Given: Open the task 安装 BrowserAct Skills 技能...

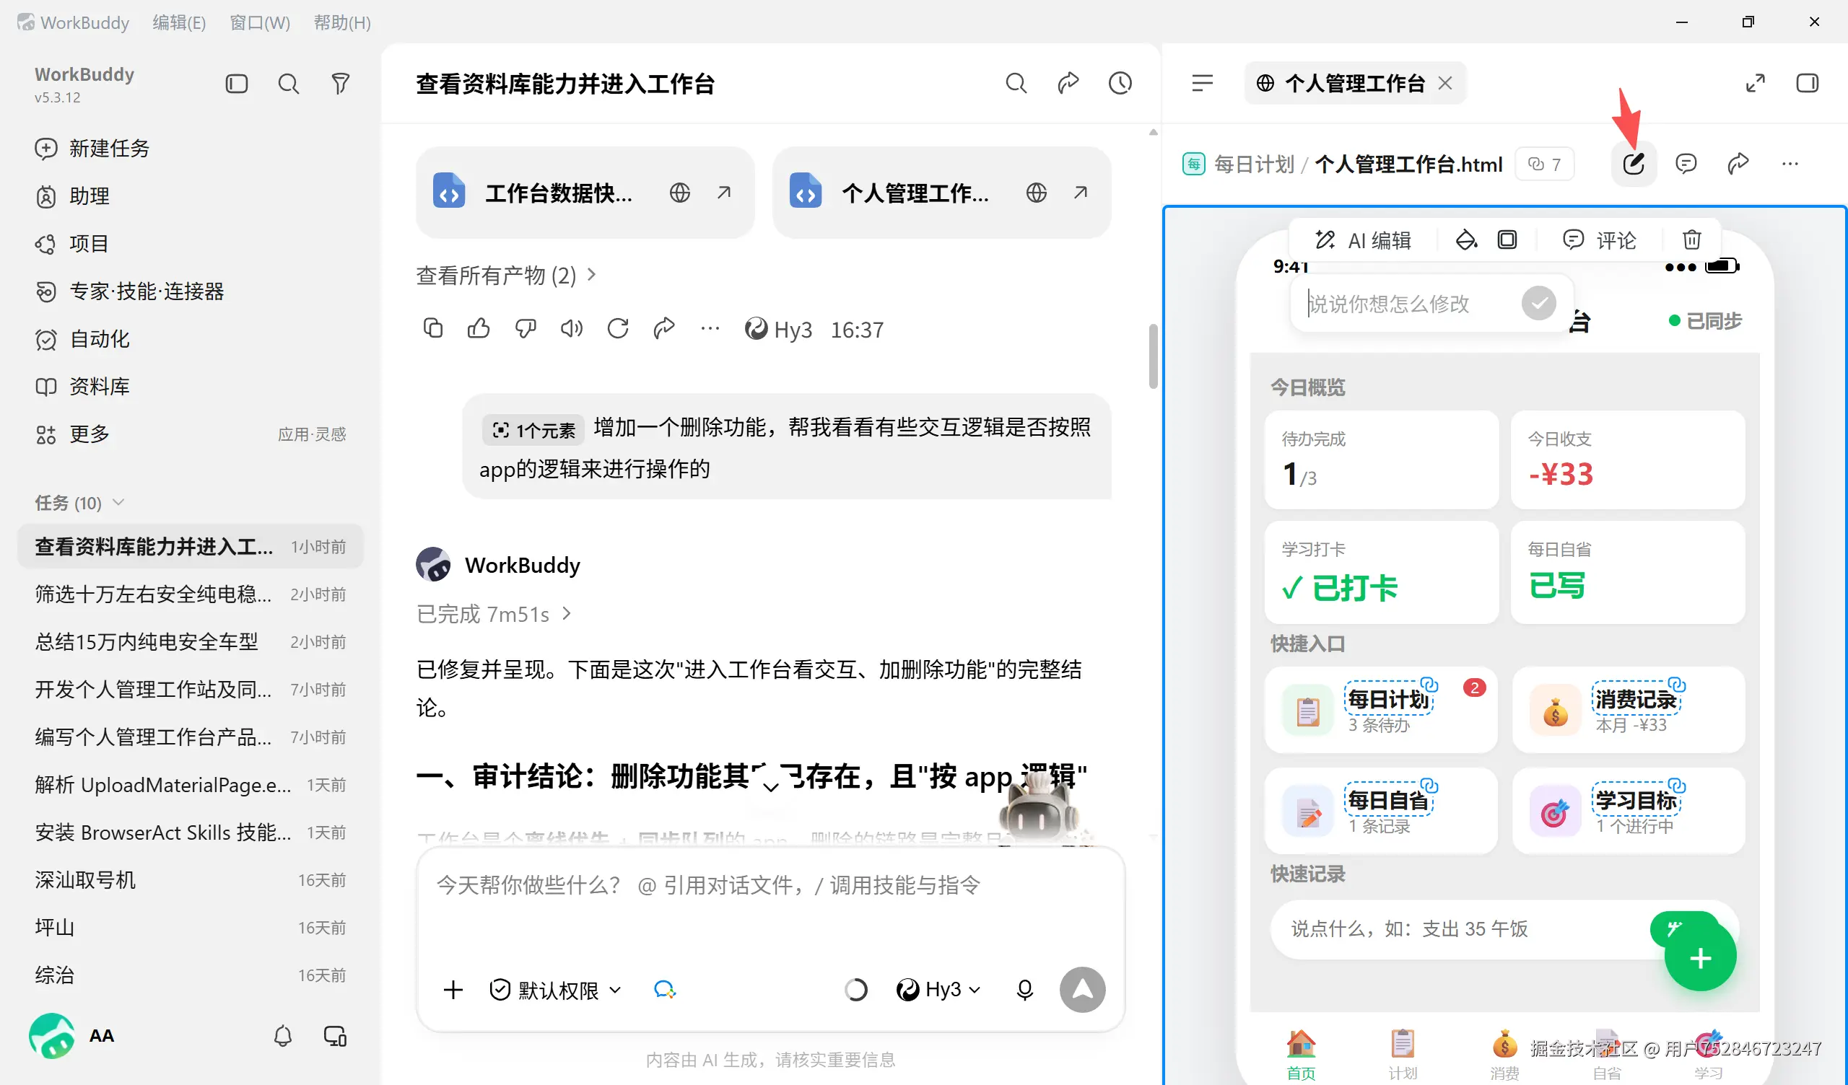Looking at the screenshot, I should pyautogui.click(x=190, y=832).
